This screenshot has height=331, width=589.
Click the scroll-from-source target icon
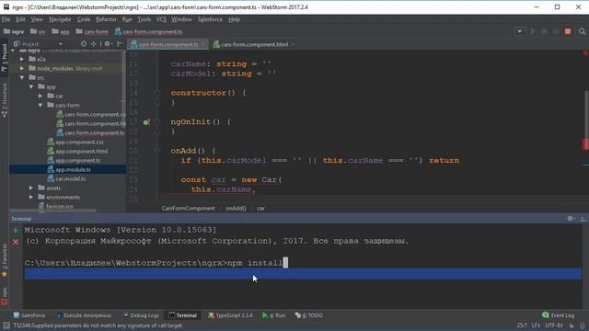coord(84,44)
